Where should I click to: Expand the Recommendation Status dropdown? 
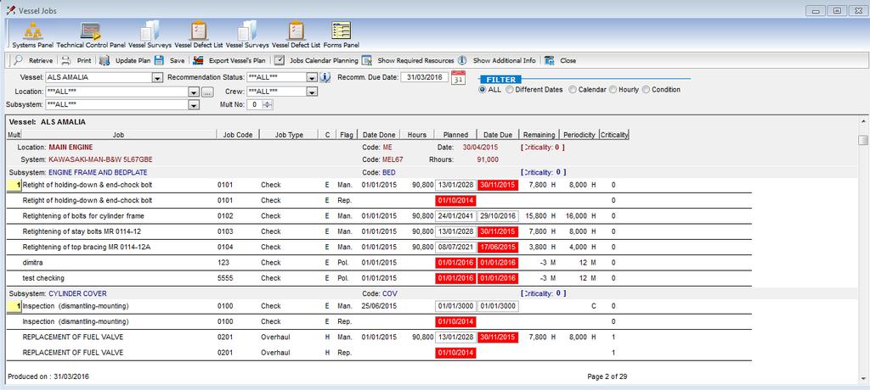pyautogui.click(x=312, y=77)
